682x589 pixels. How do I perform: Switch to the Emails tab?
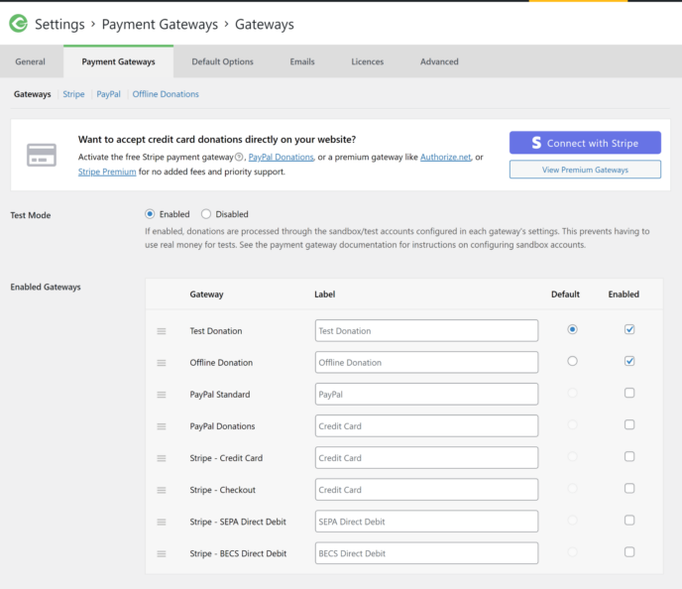click(302, 61)
